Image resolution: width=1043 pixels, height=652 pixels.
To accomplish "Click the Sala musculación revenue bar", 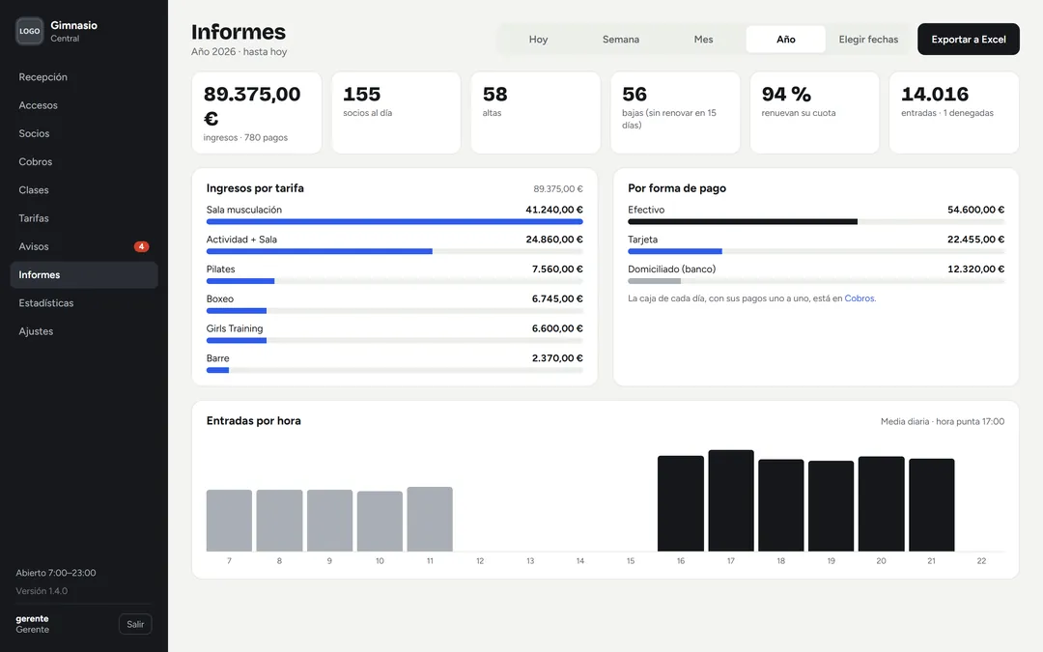I will click(x=394, y=221).
